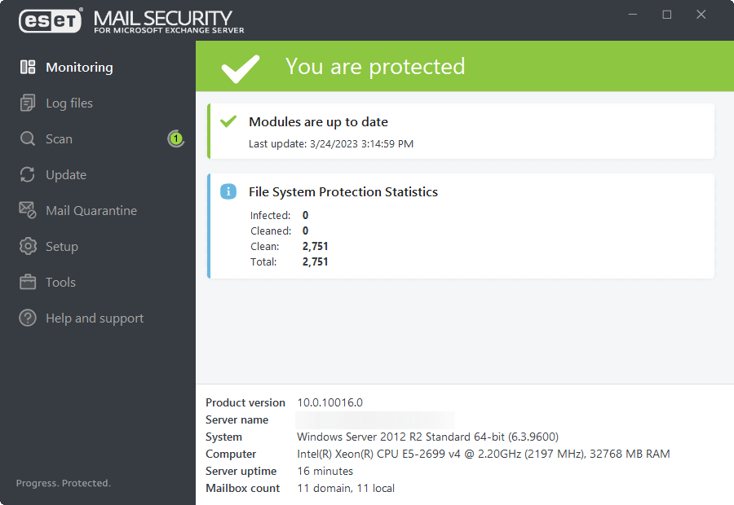
Task: Select the Monitoring dashboard icon
Action: click(27, 67)
